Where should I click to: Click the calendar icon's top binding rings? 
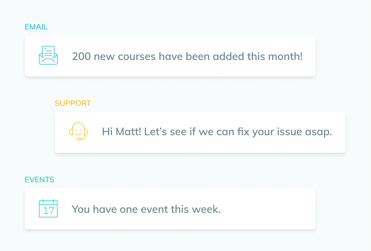point(48,201)
